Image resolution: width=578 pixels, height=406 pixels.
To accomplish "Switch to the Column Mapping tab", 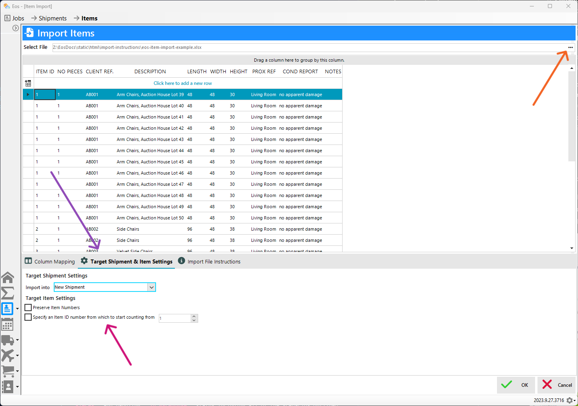I will pyautogui.click(x=49, y=261).
